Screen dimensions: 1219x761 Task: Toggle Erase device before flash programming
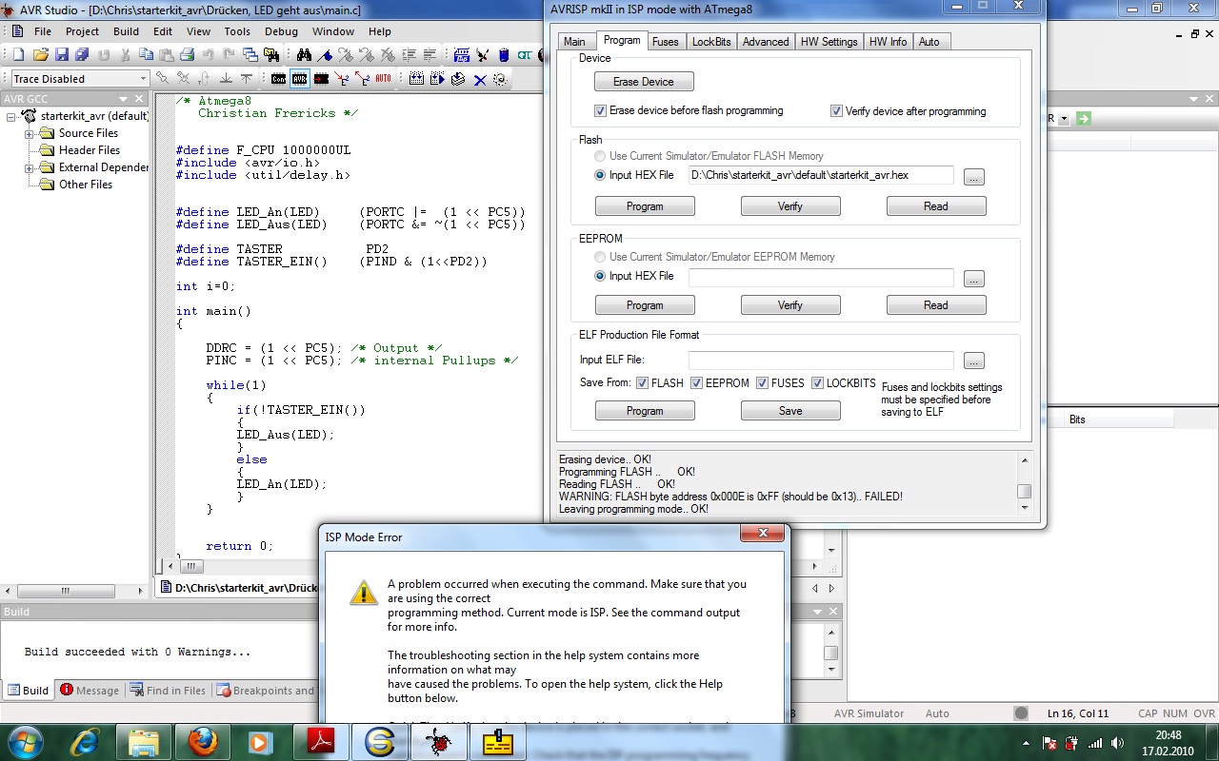[x=600, y=111]
